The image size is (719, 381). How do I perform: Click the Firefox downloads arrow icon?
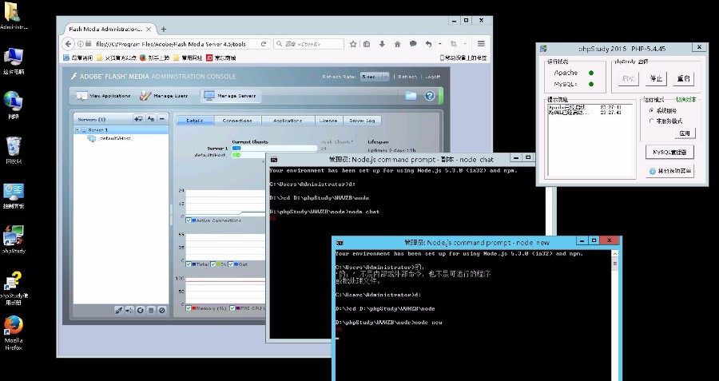(382, 44)
